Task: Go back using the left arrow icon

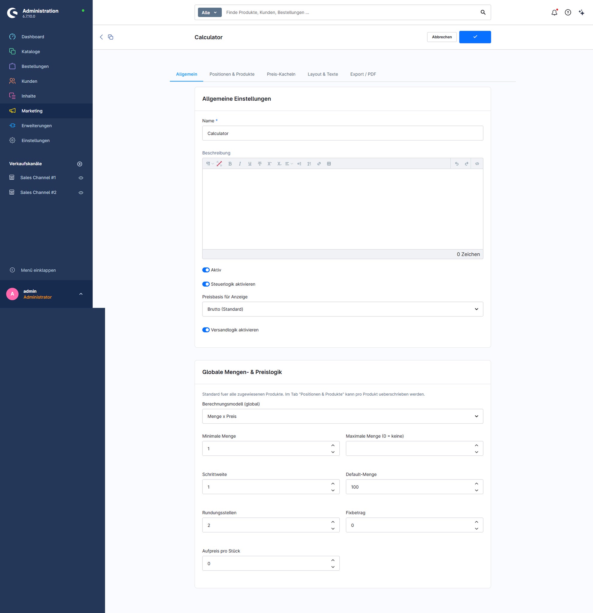Action: point(101,37)
